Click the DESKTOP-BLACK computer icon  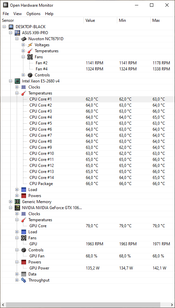[11, 27]
